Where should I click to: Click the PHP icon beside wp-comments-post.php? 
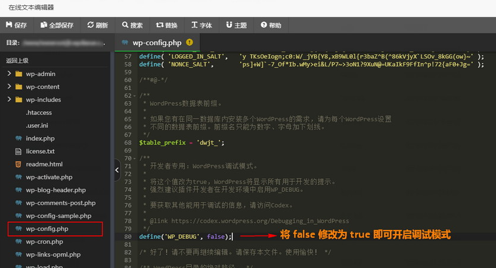pos(18,203)
